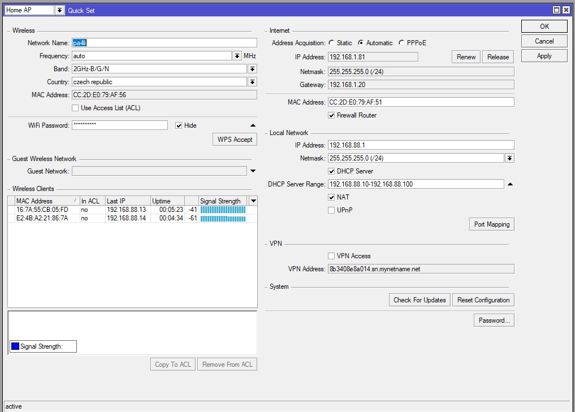Screen dimensions: 575x412
Task: Click Check For Updates
Action: tap(420, 300)
